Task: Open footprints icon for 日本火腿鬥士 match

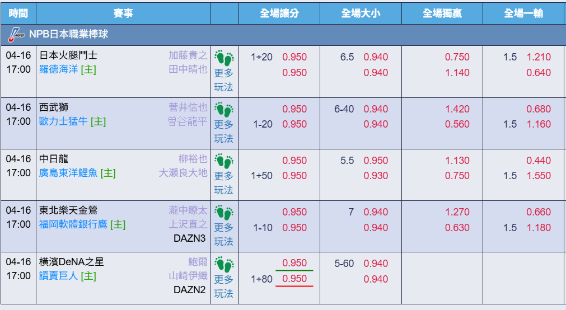Action: [x=224, y=58]
